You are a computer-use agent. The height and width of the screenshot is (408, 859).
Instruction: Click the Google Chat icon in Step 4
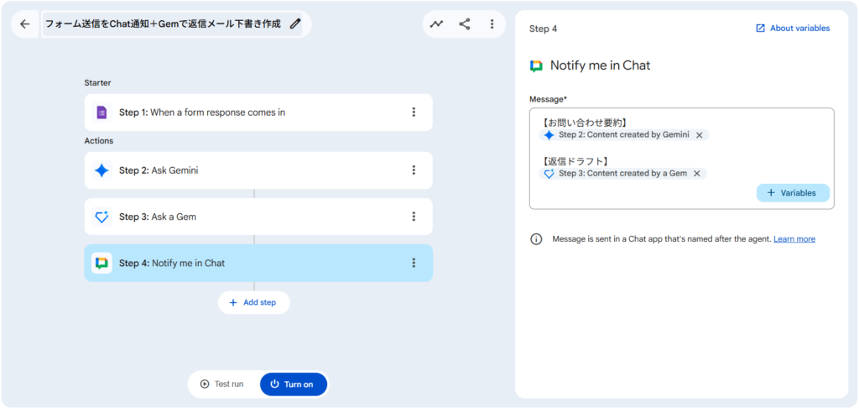[x=102, y=263]
